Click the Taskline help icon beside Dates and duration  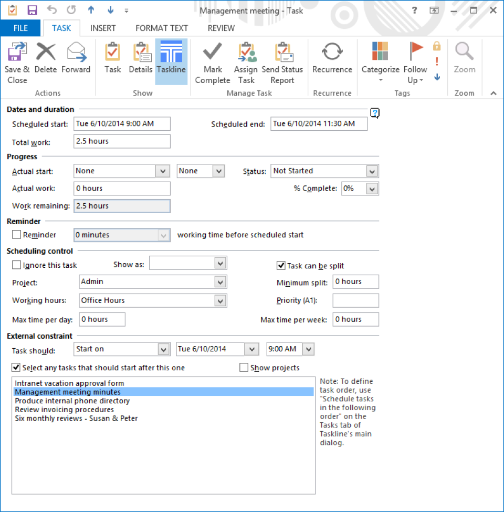(x=375, y=113)
